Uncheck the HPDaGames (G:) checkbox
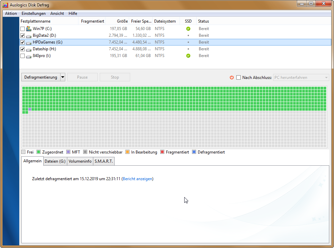The width and height of the screenshot is (334, 248). [22, 42]
